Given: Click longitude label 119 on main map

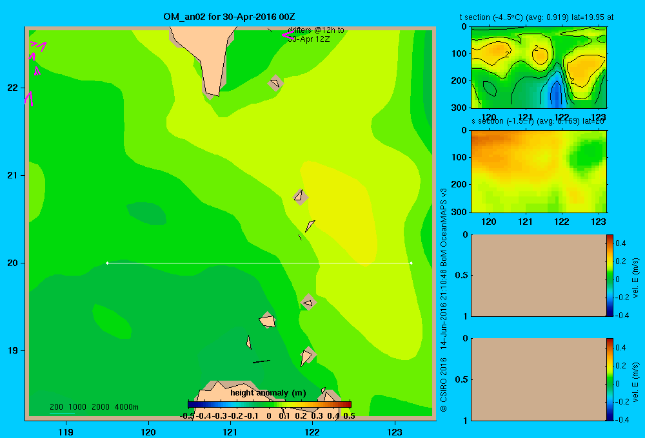Looking at the screenshot, I should (x=66, y=432).
